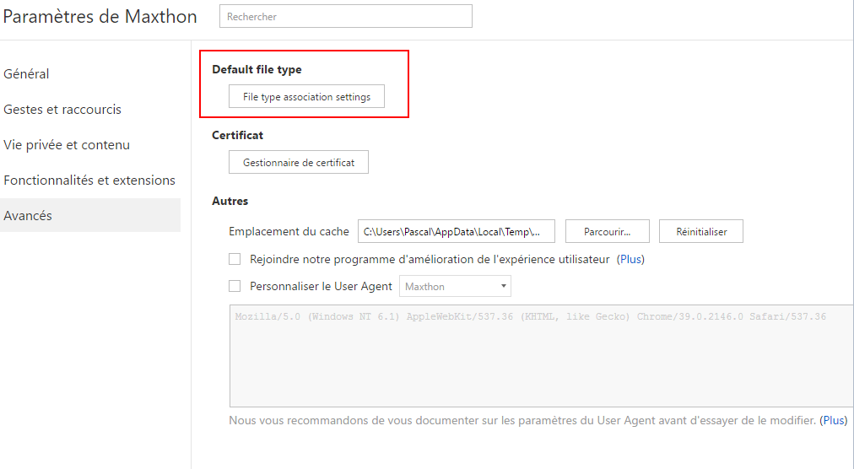This screenshot has width=854, height=469.
Task: Select Fonctionnalités et extensions in sidebar
Action: pos(89,180)
